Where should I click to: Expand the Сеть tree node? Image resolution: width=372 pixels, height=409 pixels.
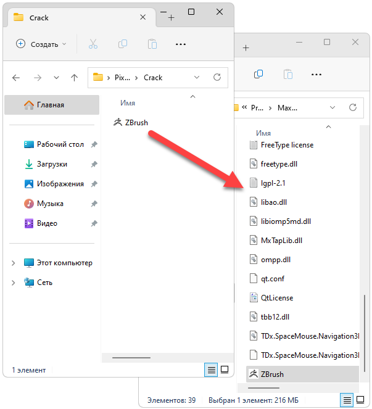pyautogui.click(x=14, y=283)
